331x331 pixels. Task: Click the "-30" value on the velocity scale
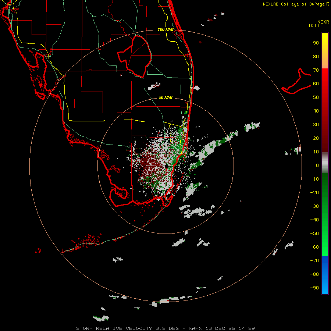tap(314, 206)
